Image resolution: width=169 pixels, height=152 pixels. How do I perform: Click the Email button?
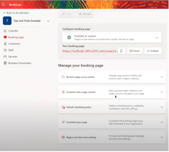[135, 51]
